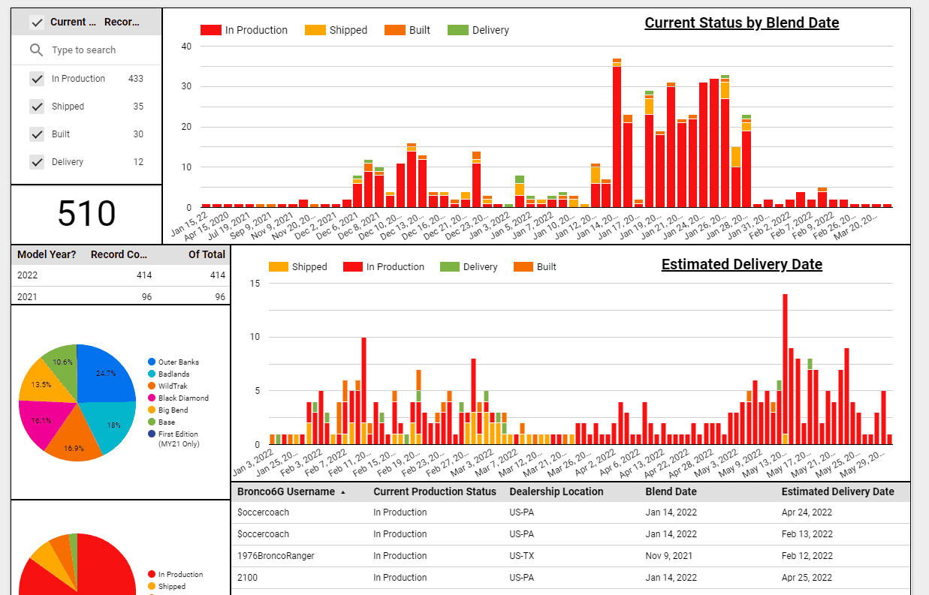Screen dimensions: 929x595
Task: Click Delivery swatch in Estimated Delivery legend
Action: point(450,266)
